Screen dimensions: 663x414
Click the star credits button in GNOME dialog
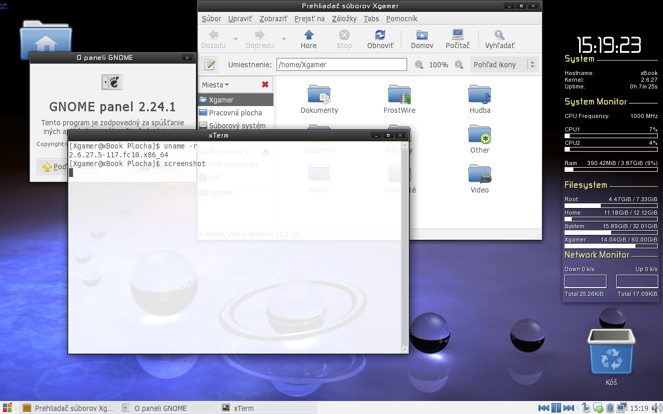point(52,167)
